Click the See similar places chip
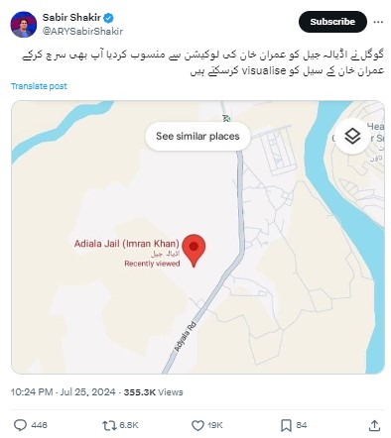This screenshot has width=391, height=438. point(197,136)
